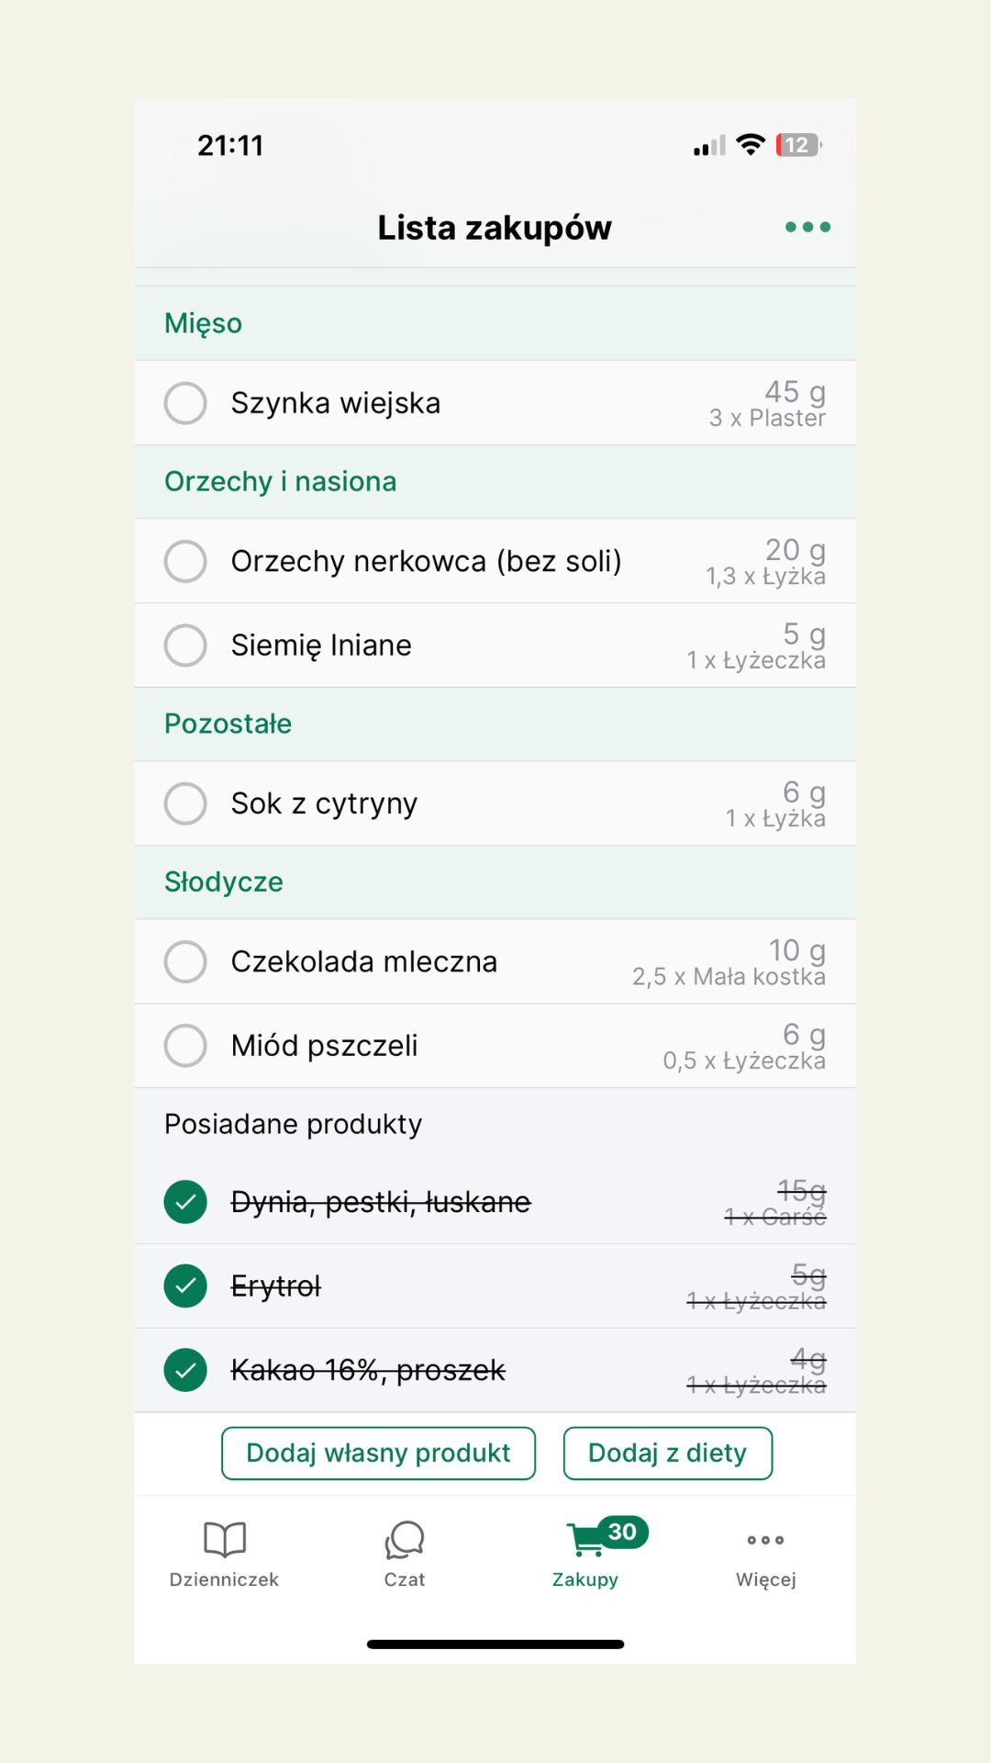The width and height of the screenshot is (991, 1763).
Task: Uncheck Dynia, pestki, łuskane
Action: point(185,1202)
